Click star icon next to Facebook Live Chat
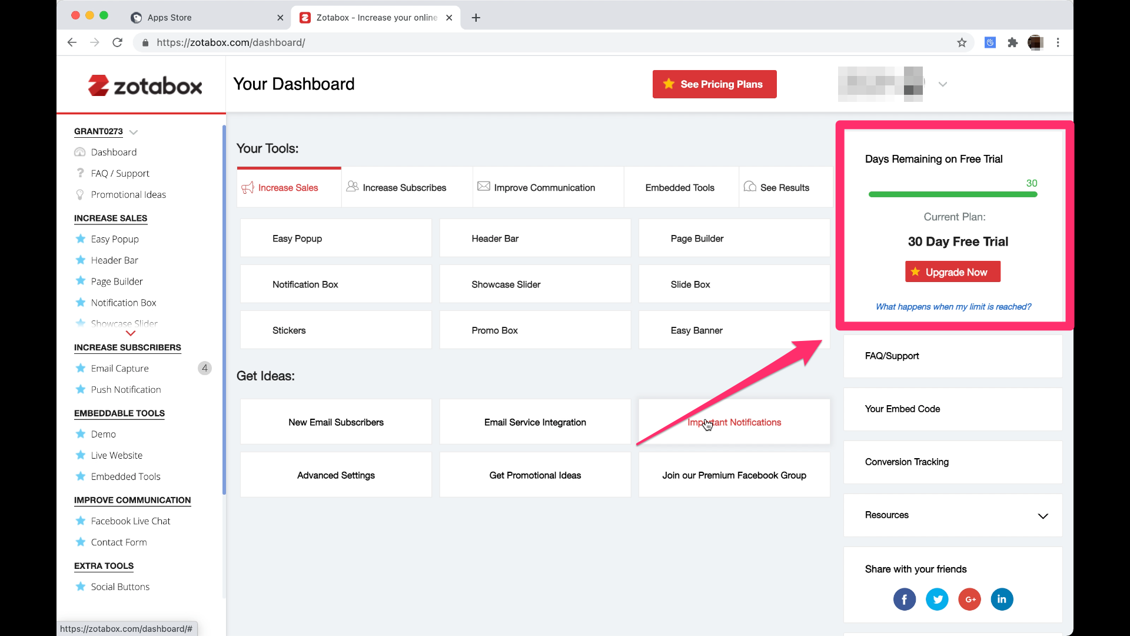Image resolution: width=1130 pixels, height=636 pixels. [81, 521]
